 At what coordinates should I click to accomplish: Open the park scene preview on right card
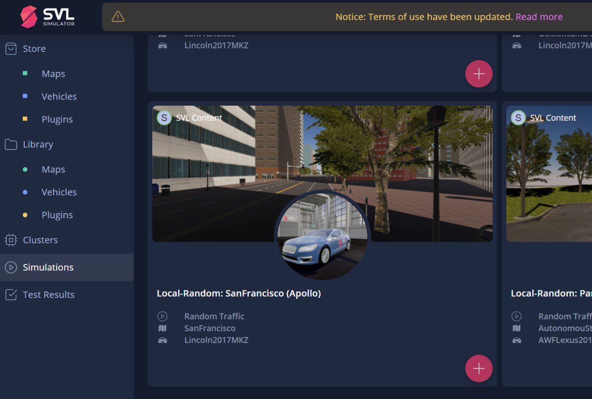coord(549,174)
